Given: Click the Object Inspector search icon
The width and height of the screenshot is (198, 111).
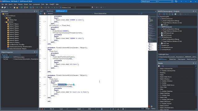Looking at the screenshot, I should point(37,55).
